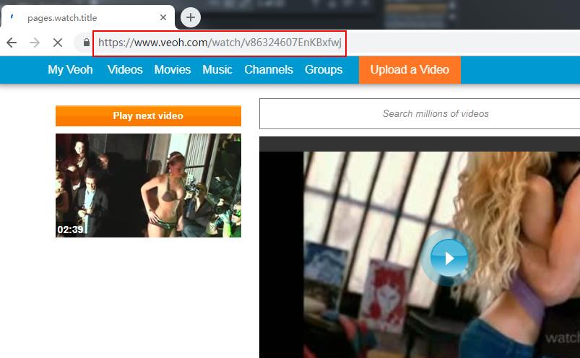The image size is (580, 358).
Task: Click the Upload a Video button
Action: tap(410, 70)
